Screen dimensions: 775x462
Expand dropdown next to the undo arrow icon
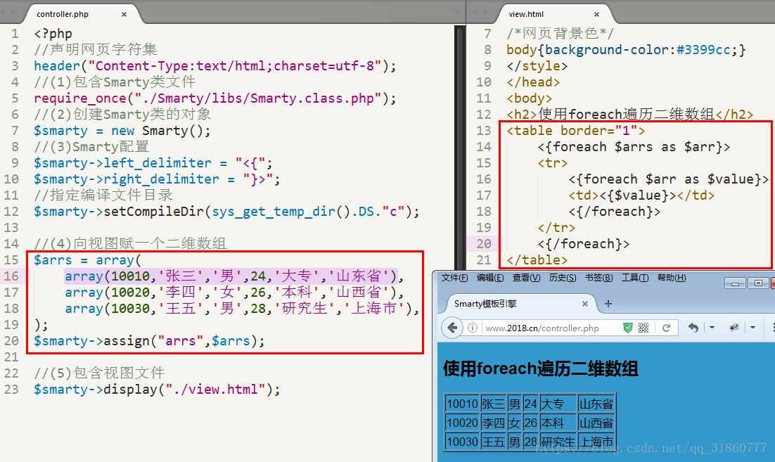(x=712, y=327)
